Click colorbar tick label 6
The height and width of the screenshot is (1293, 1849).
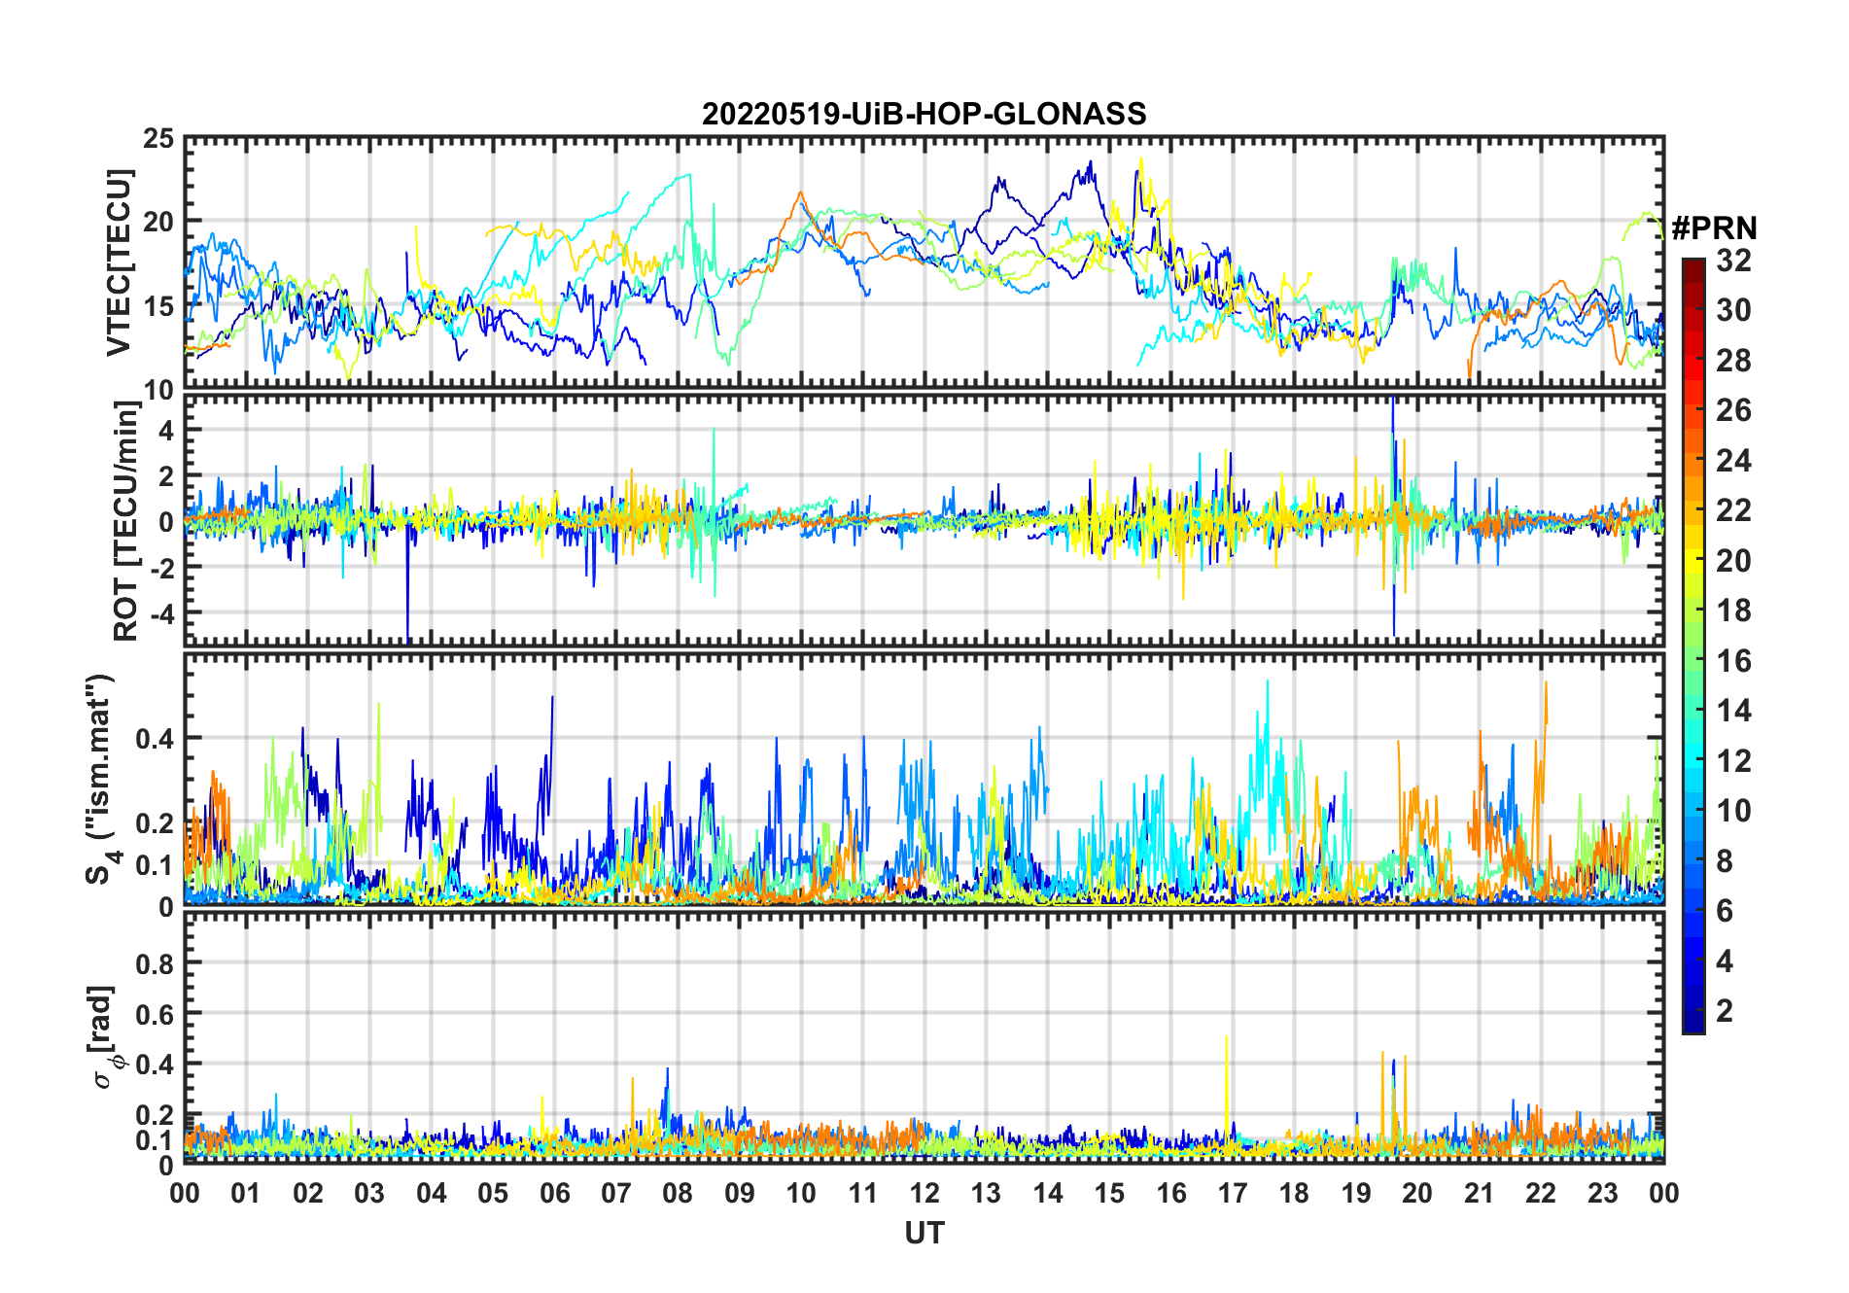(x=1725, y=911)
